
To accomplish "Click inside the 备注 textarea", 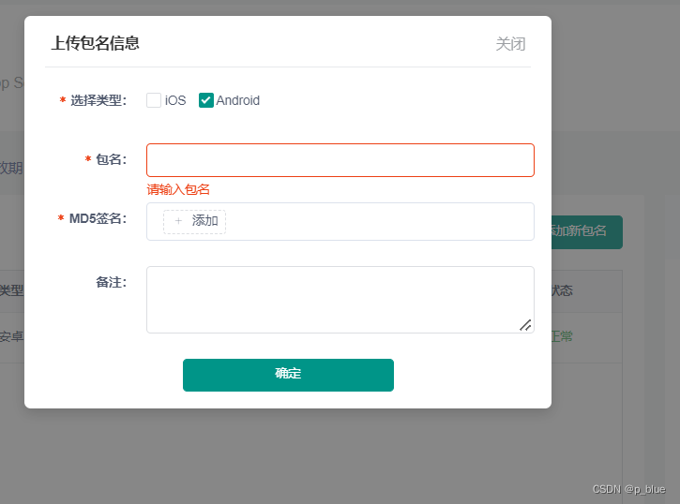I will tap(340, 300).
